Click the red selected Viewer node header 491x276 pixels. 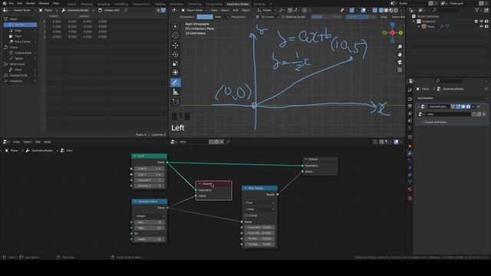[214, 184]
